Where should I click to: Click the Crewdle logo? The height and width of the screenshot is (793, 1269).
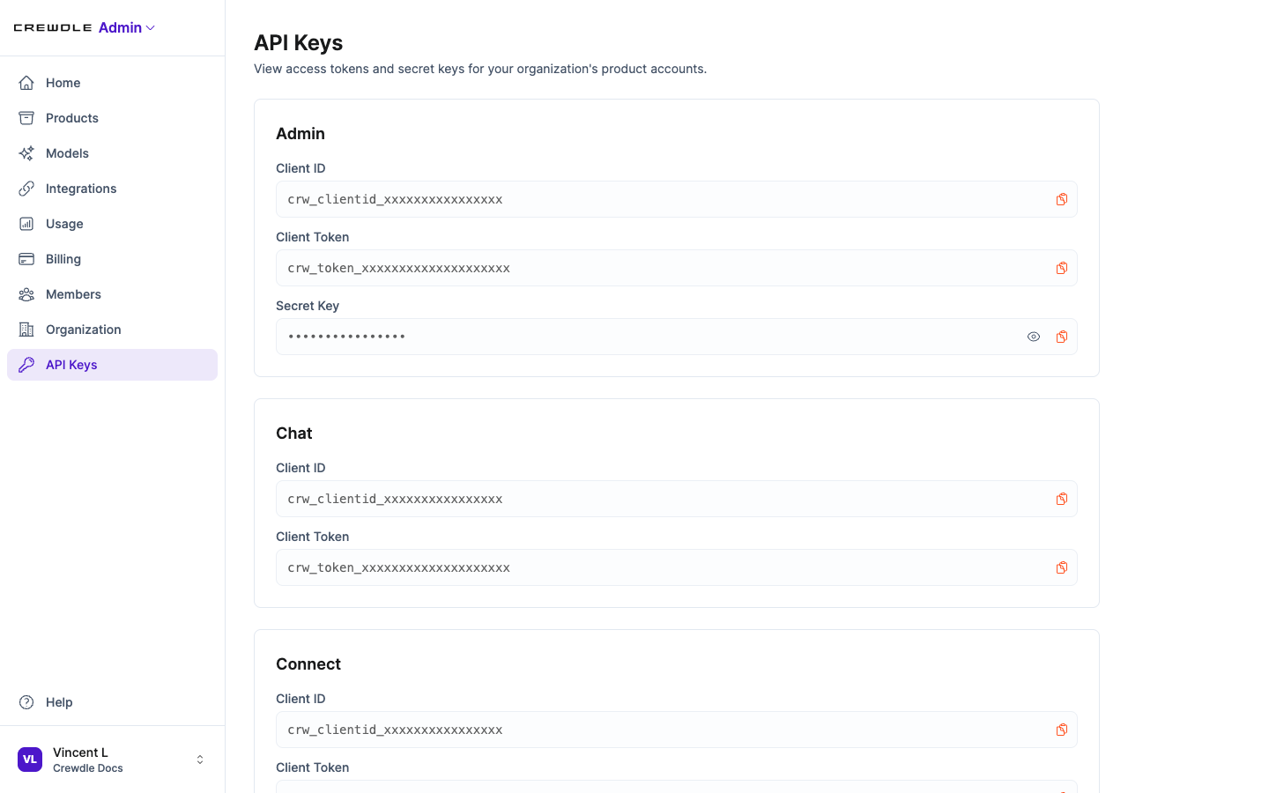53,28
